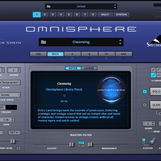Toggle the SOLO button
The image size is (161, 161).
(156, 91)
